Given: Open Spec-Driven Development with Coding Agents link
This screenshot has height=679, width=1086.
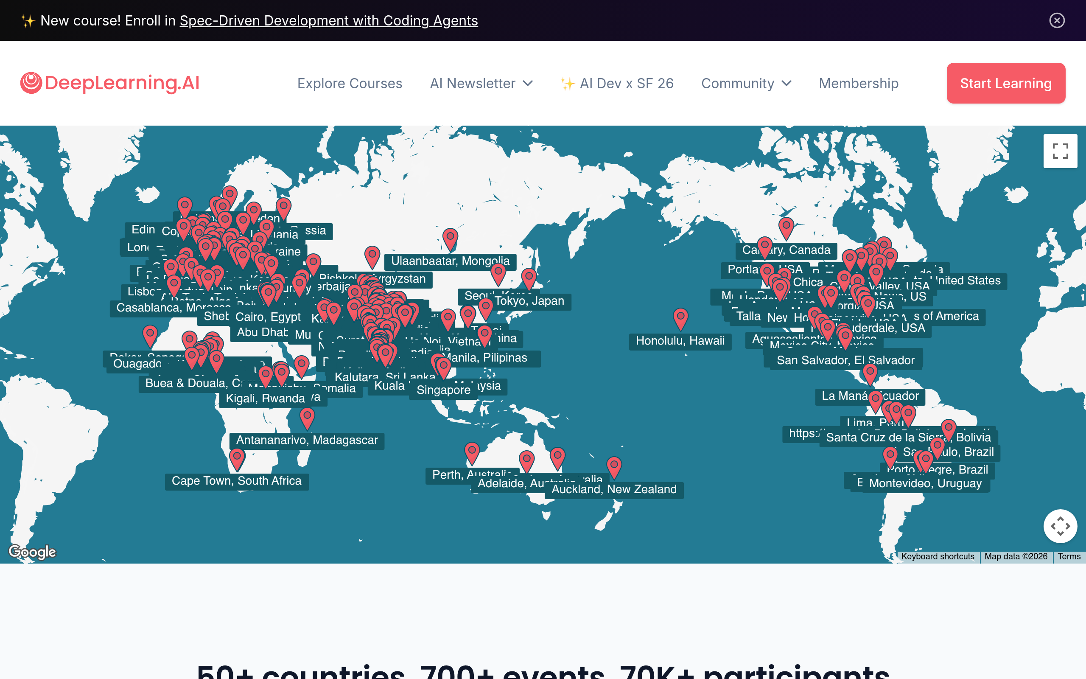Looking at the screenshot, I should point(328,21).
